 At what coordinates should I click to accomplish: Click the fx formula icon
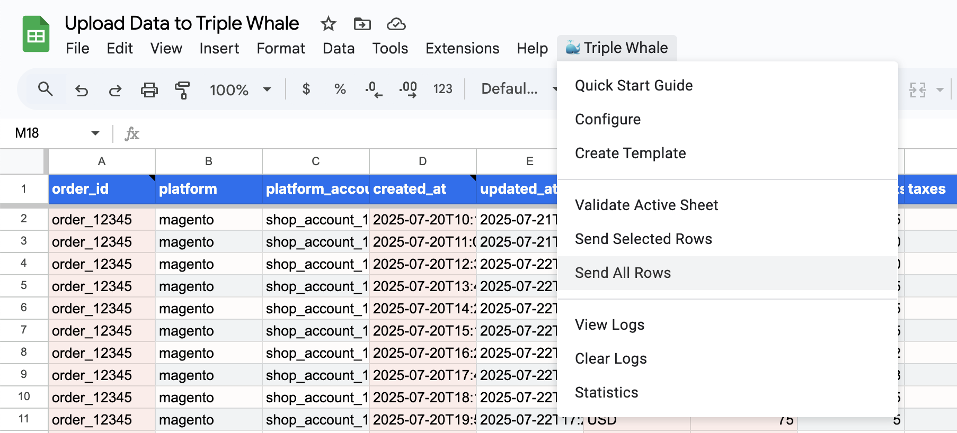coord(132,133)
